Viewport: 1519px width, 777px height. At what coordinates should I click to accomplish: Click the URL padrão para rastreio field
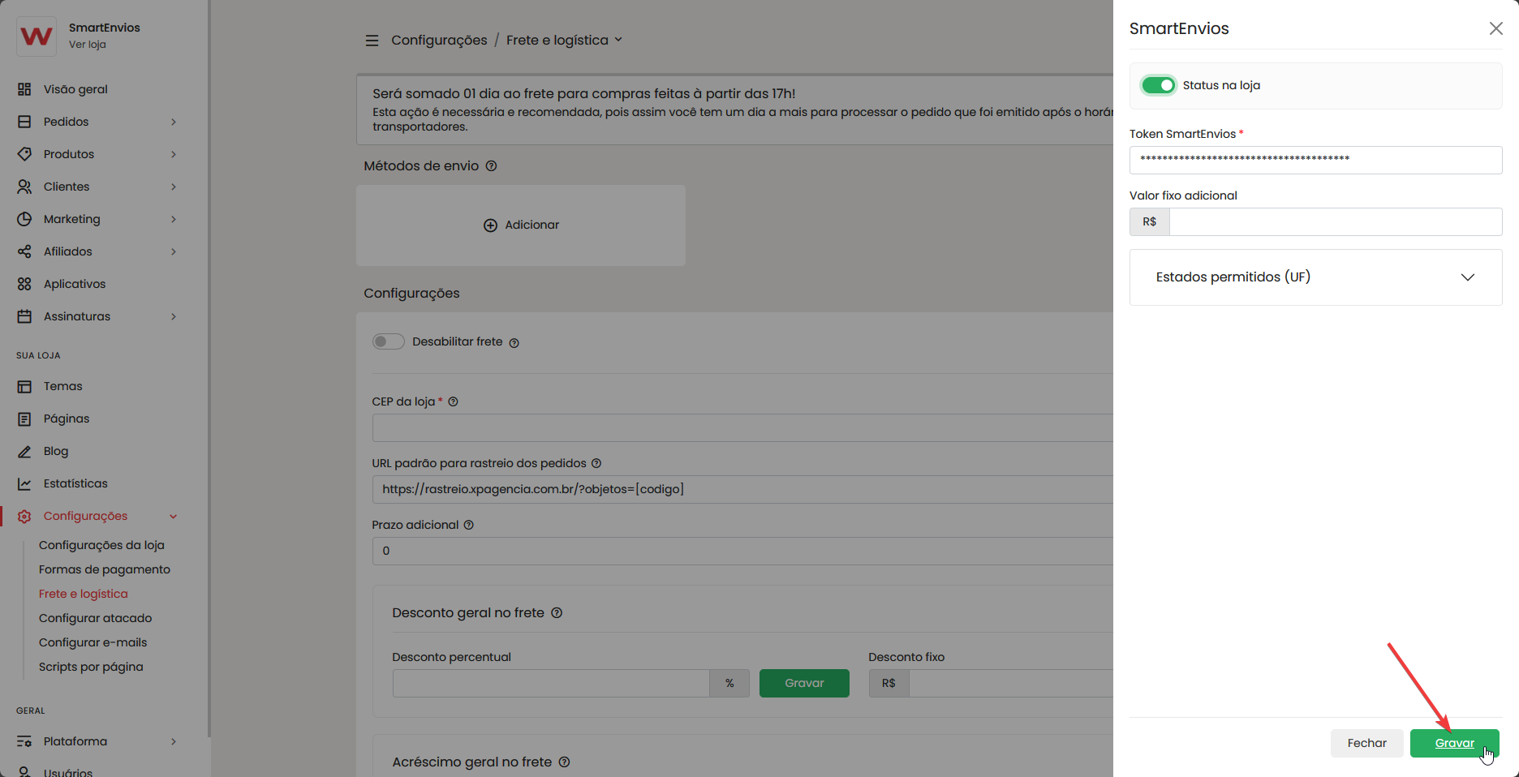pos(742,489)
